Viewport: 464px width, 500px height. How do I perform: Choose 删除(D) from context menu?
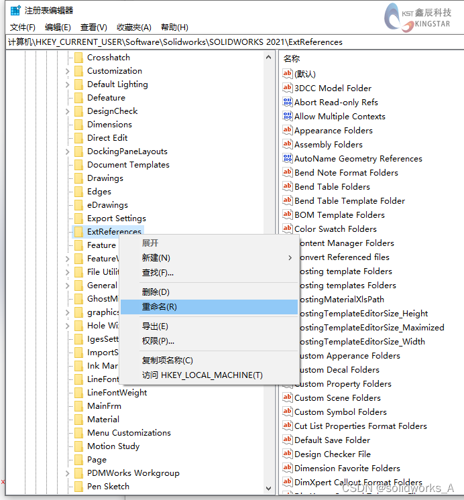[x=209, y=292]
